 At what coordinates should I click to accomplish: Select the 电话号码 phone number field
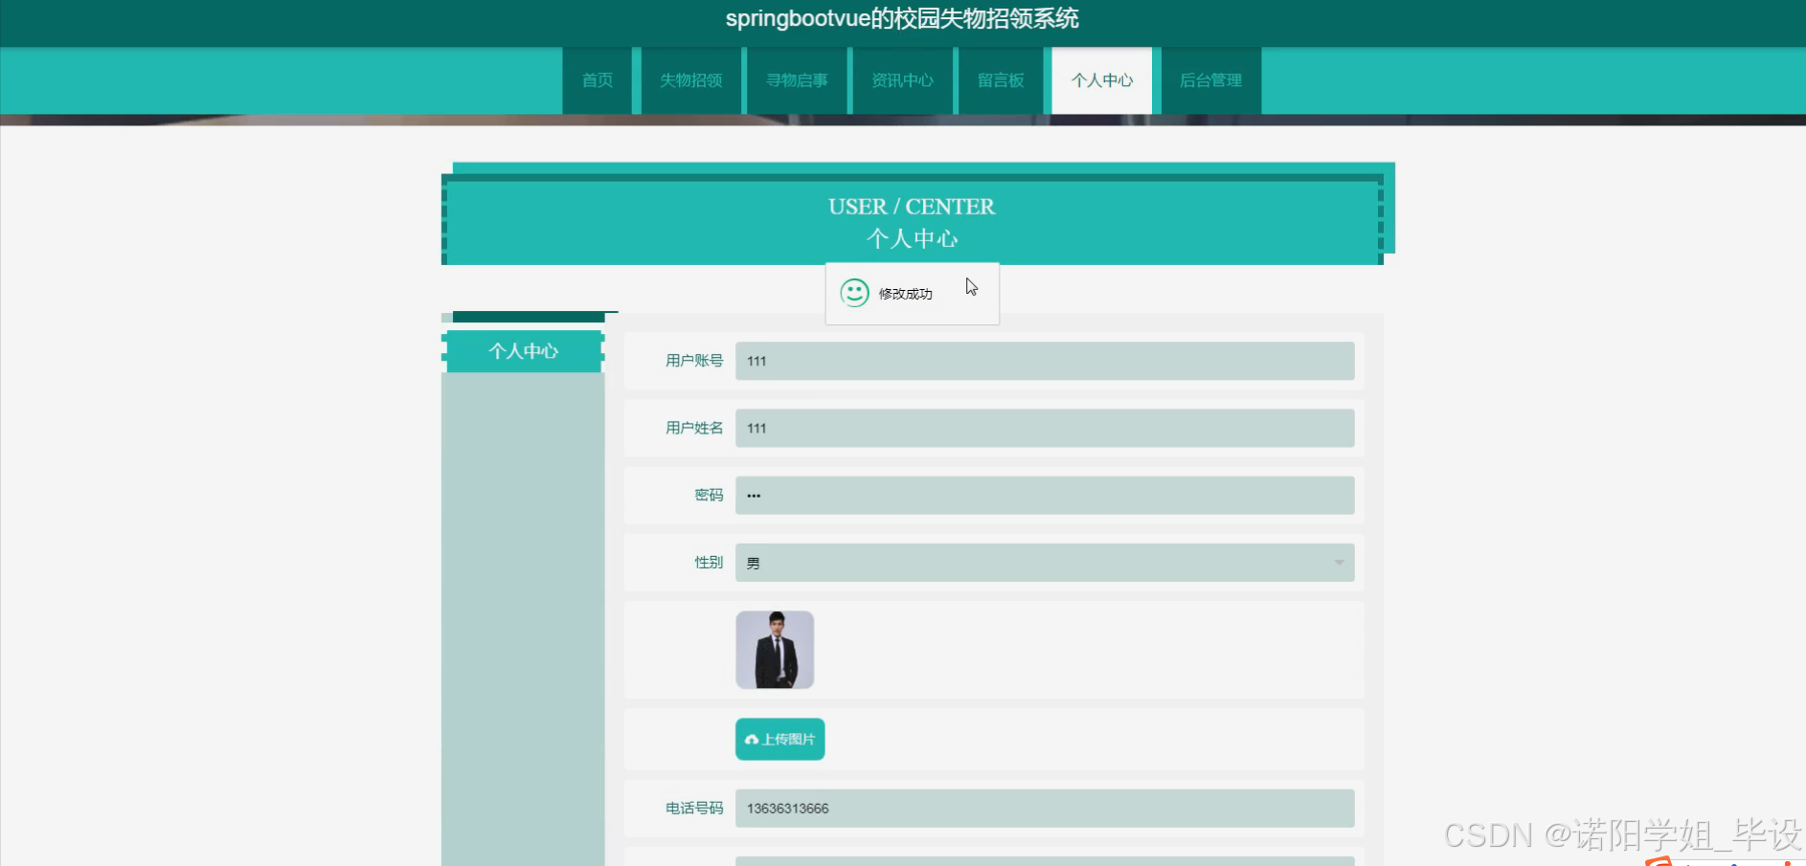pos(1044,808)
